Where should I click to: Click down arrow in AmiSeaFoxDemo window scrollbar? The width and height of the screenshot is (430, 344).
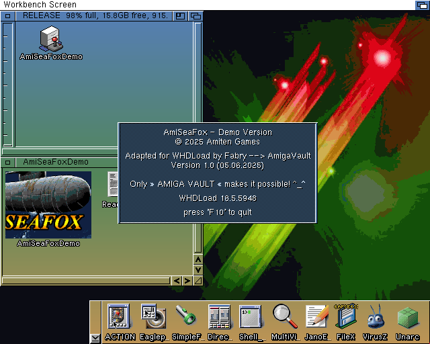pos(198,270)
